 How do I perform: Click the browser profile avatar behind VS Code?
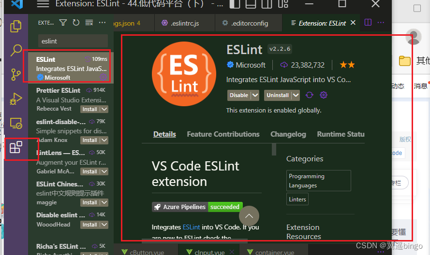(x=413, y=36)
